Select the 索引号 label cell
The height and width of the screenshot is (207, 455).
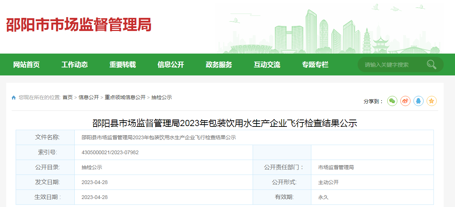tap(45, 152)
